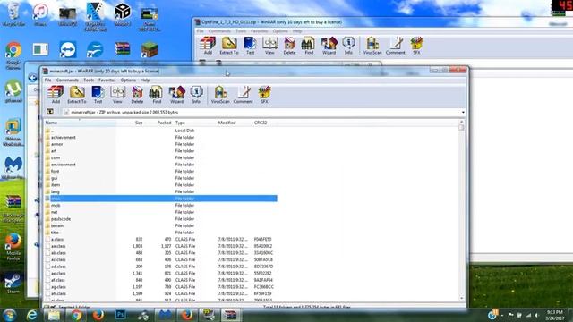
Task: Open Google Chrome from the taskbar
Action: [x=76, y=315]
